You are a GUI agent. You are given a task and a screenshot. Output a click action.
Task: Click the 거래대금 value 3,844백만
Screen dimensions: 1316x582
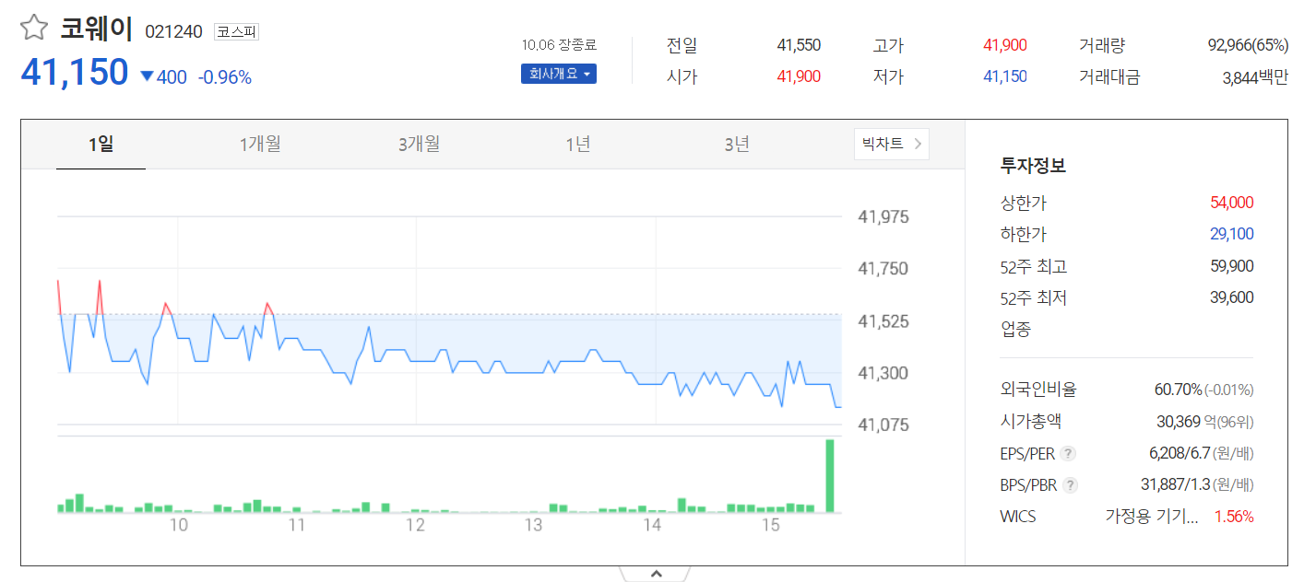[1255, 77]
